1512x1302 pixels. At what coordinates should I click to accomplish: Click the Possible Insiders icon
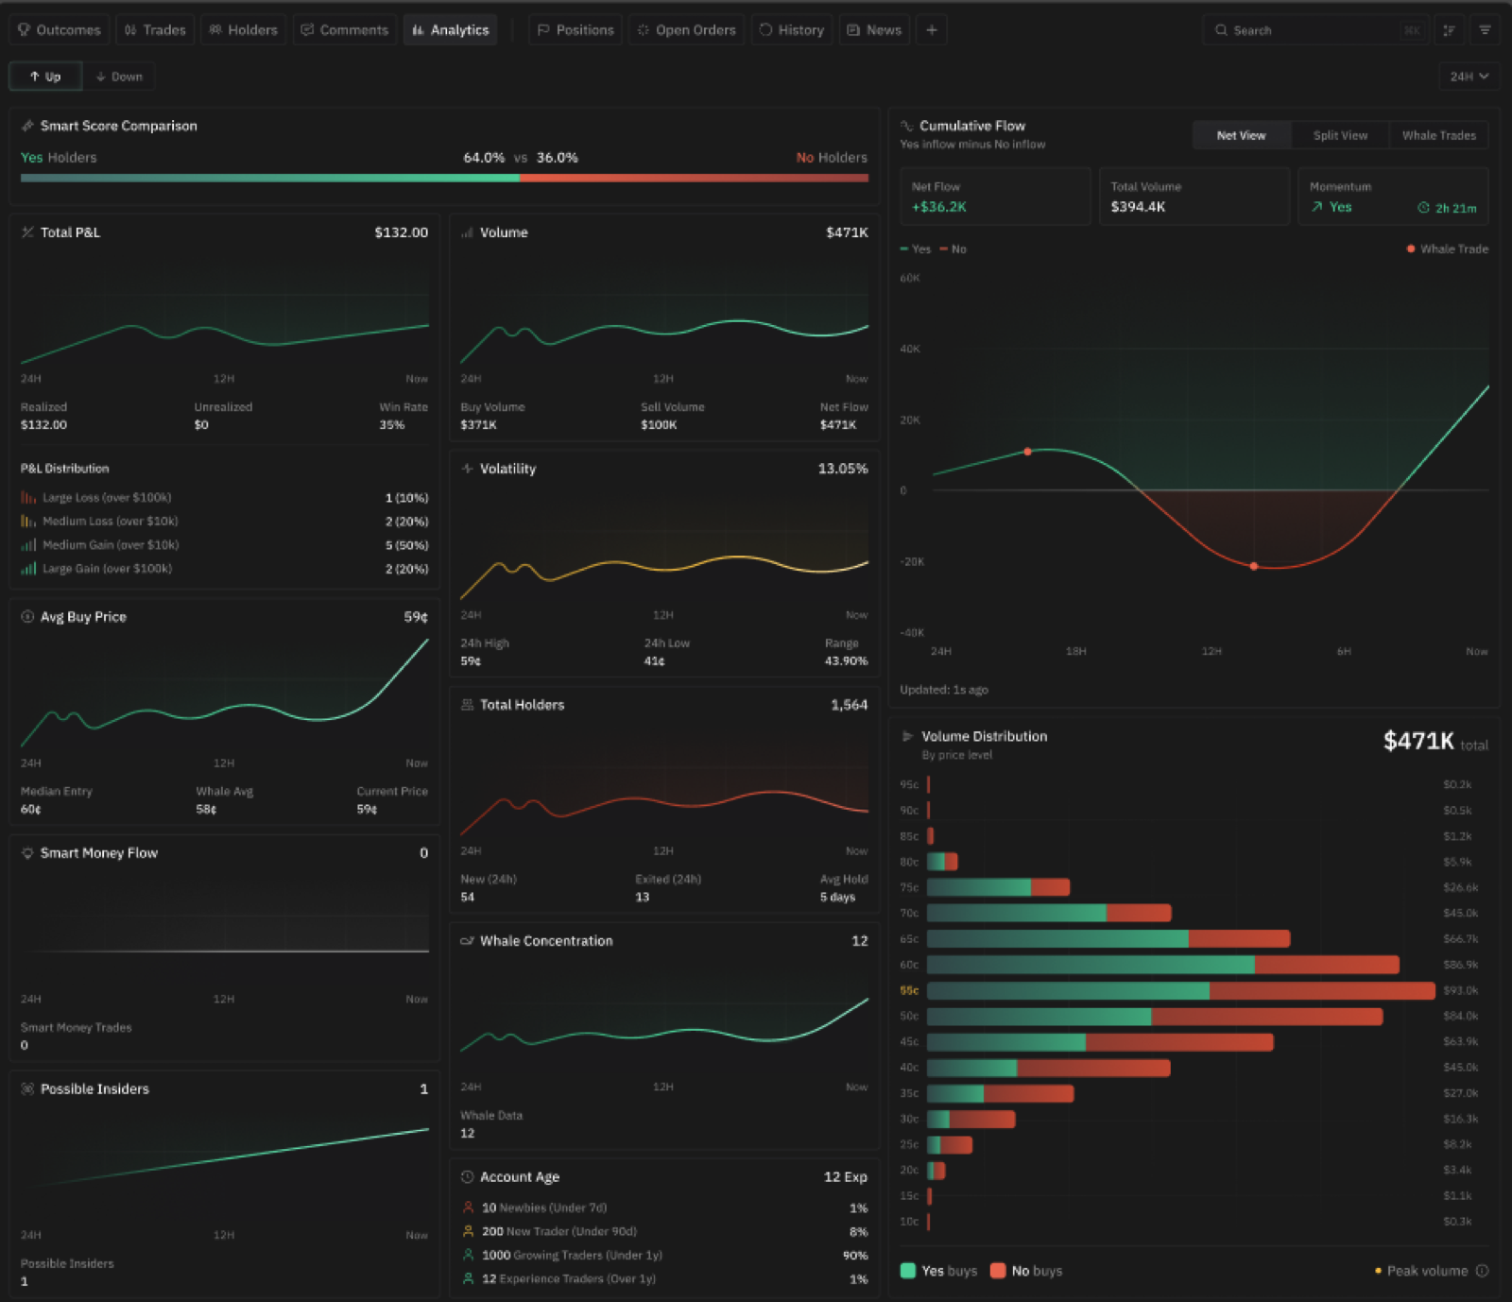(27, 1089)
